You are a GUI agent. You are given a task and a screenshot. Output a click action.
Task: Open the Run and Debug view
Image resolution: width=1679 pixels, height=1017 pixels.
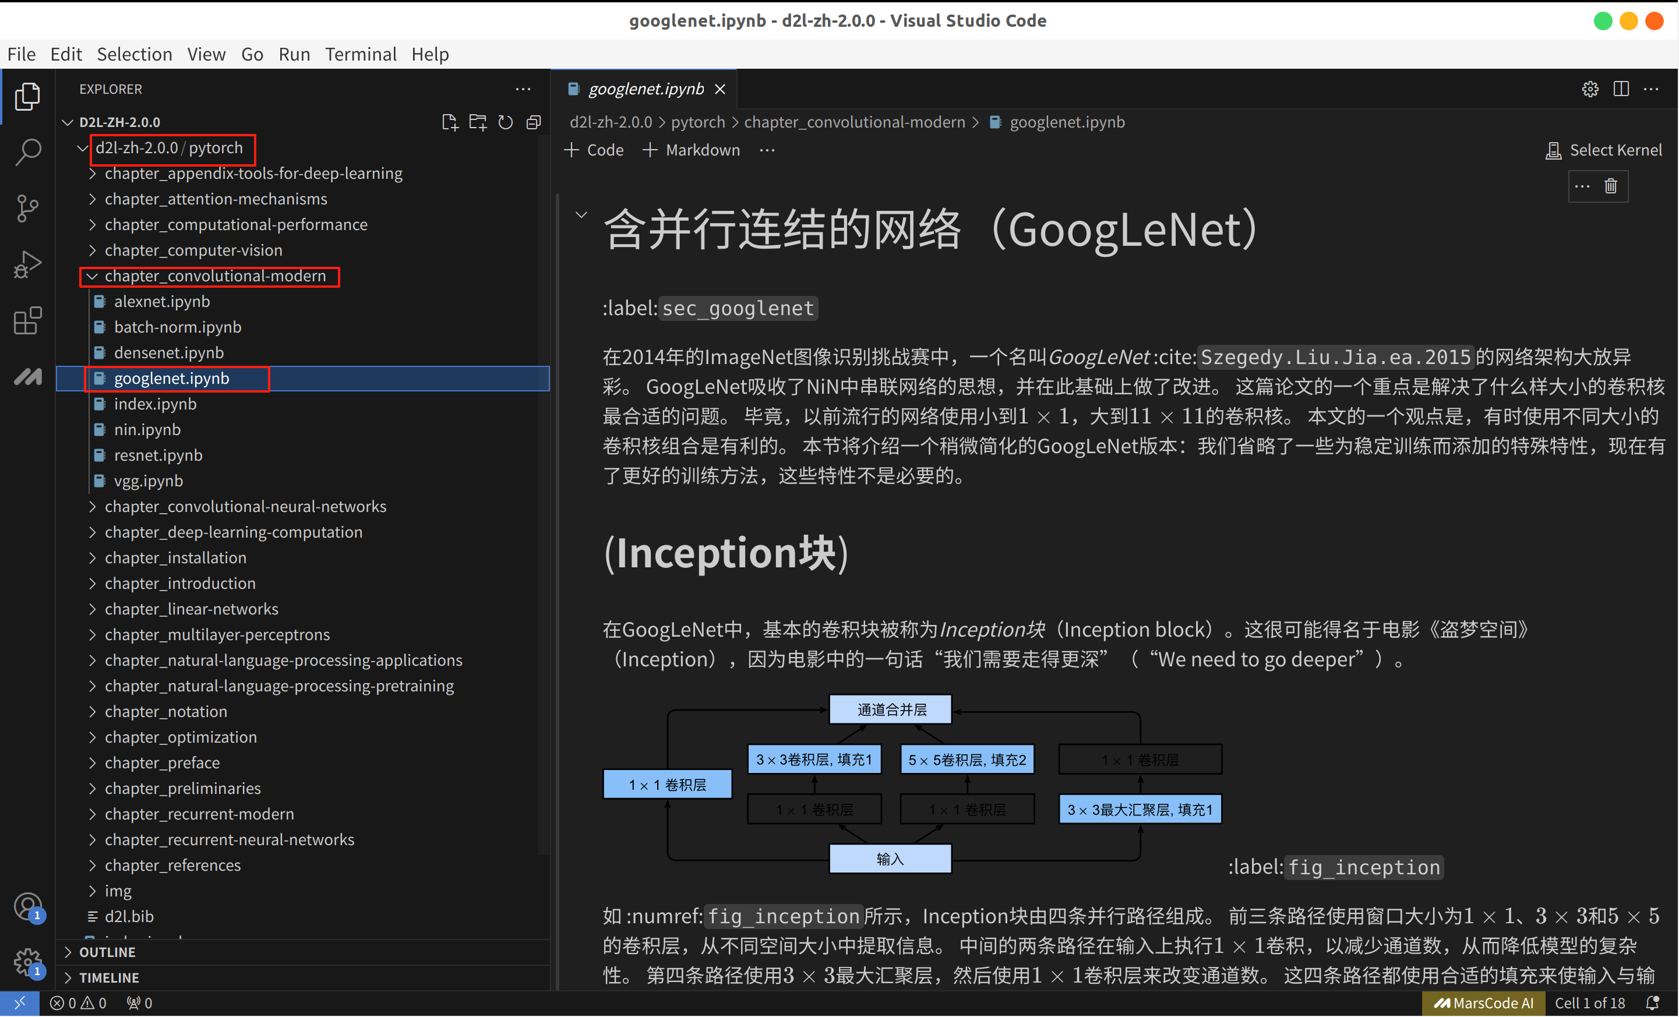[x=28, y=264]
